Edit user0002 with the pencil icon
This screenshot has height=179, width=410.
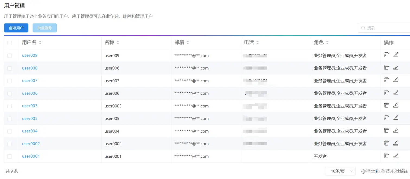coord(396,143)
